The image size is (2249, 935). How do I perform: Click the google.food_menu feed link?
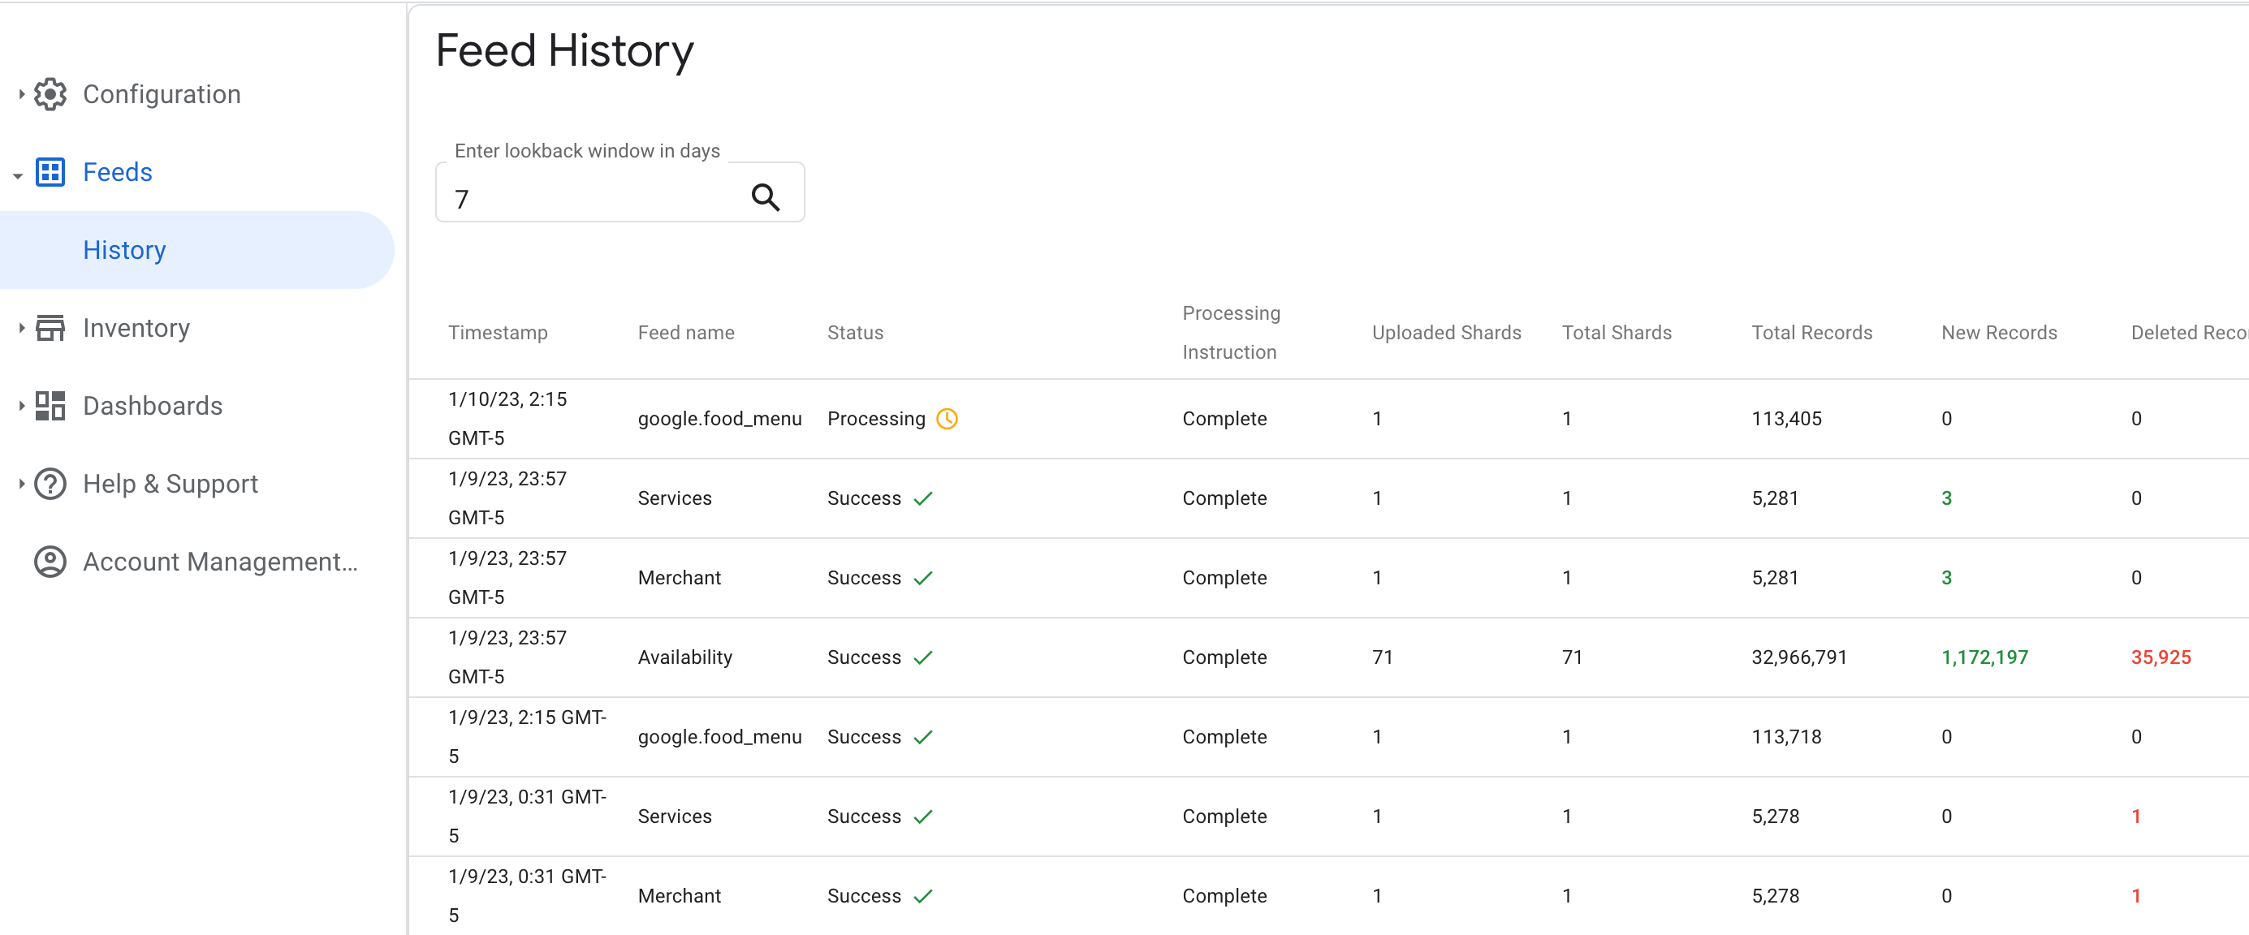tap(717, 419)
